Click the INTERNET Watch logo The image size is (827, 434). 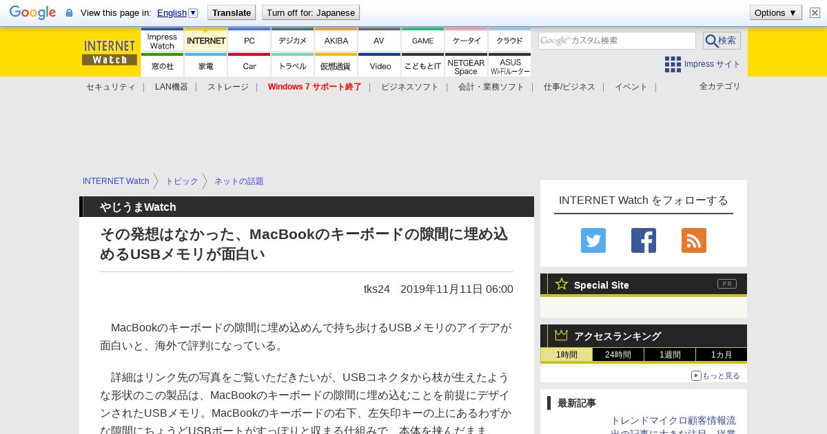[x=110, y=52]
